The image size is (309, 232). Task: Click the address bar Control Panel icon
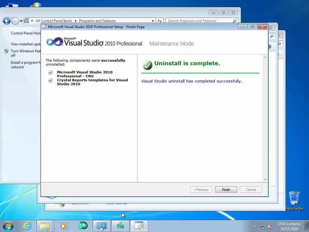click(27, 21)
